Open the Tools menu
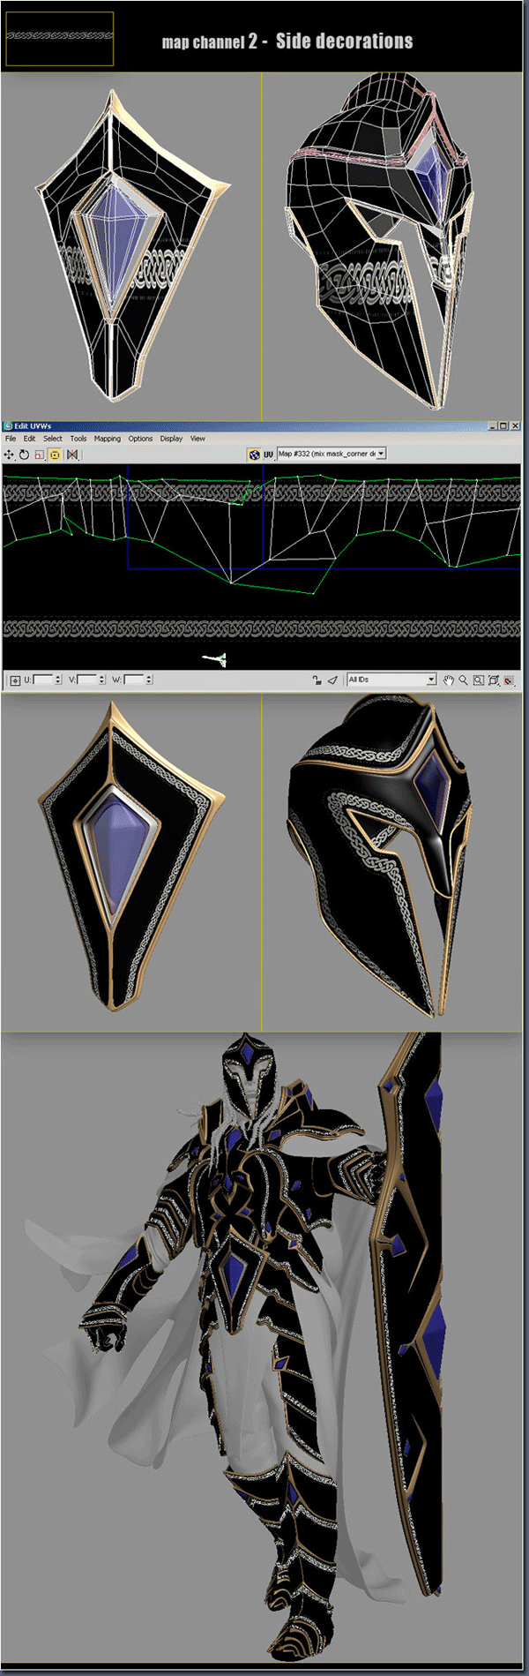529x1676 pixels. pos(78,439)
